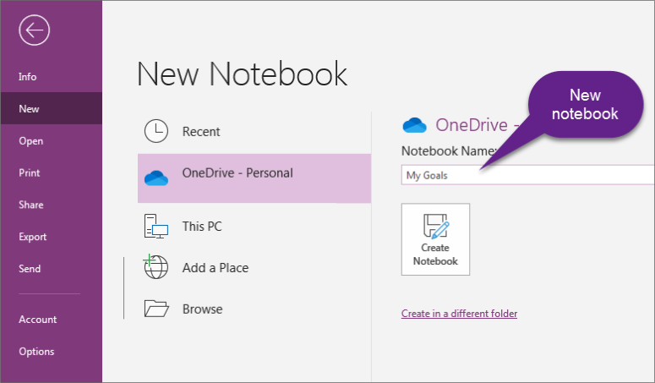
Task: Click the back arrow circle icon
Action: (35, 30)
